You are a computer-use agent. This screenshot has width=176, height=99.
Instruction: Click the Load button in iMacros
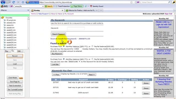pyautogui.click(x=15, y=64)
